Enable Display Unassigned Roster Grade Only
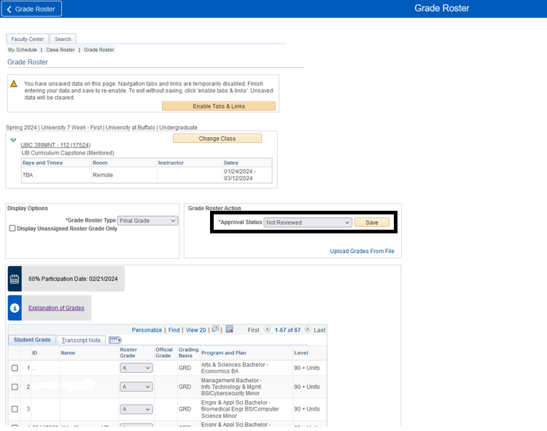 point(12,228)
